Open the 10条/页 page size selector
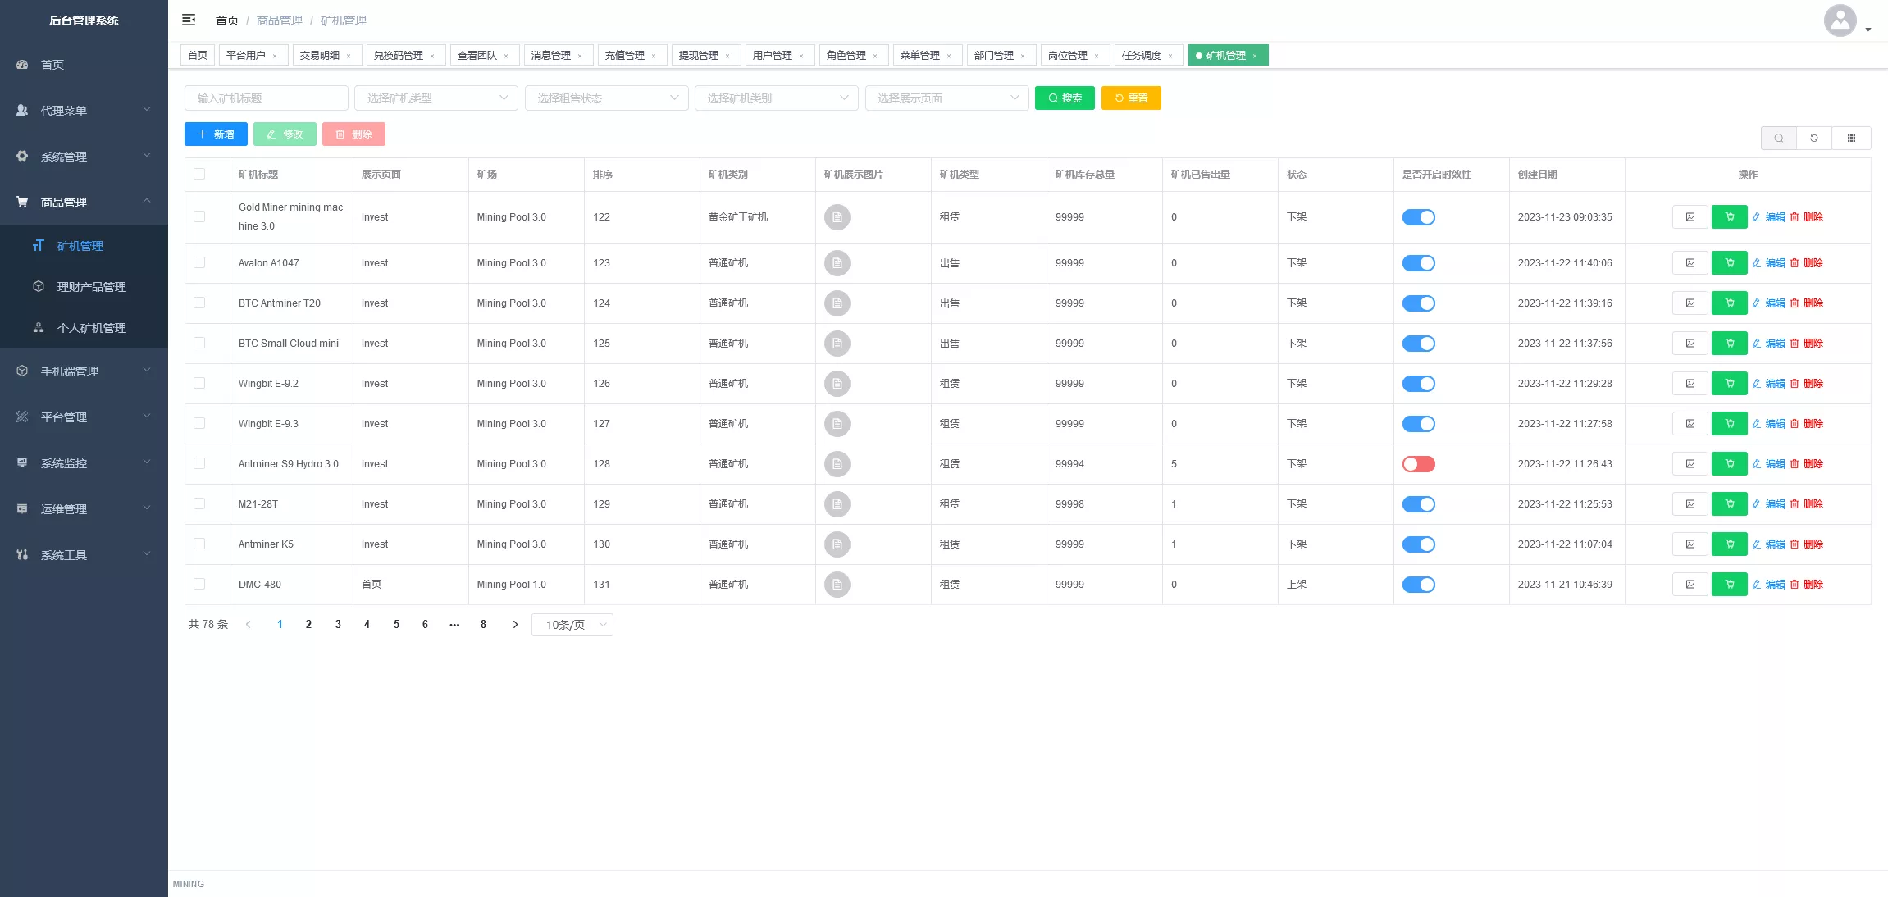Viewport: 1888px width, 897px height. [x=572, y=625]
